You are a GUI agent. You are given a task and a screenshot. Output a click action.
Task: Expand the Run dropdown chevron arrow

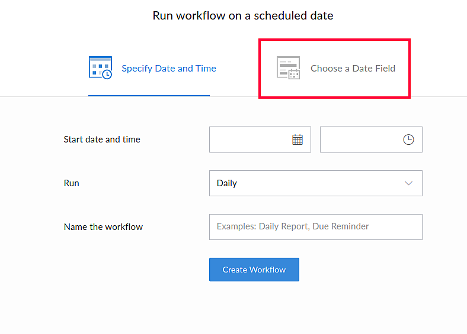click(408, 183)
